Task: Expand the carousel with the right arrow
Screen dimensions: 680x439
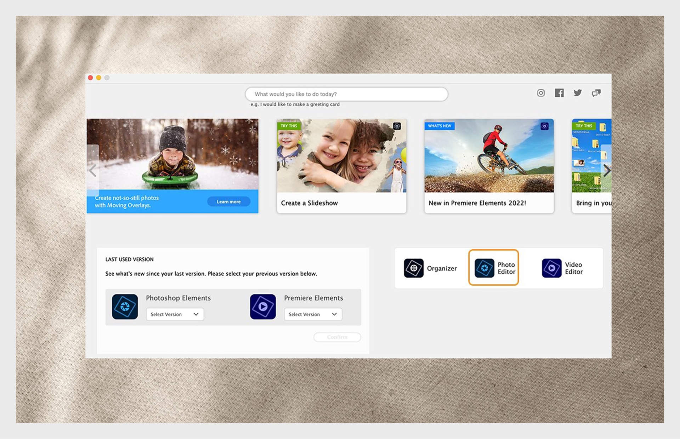Action: 607,171
